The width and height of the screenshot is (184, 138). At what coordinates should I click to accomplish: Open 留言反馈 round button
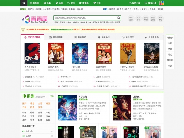(153, 18)
